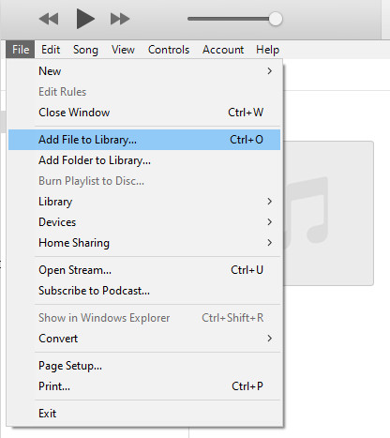Choose Print from File menu

pos(144,386)
